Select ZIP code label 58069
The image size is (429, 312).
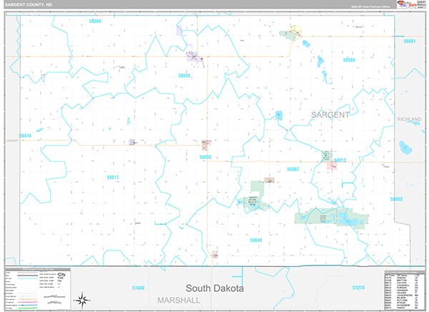click(95, 21)
